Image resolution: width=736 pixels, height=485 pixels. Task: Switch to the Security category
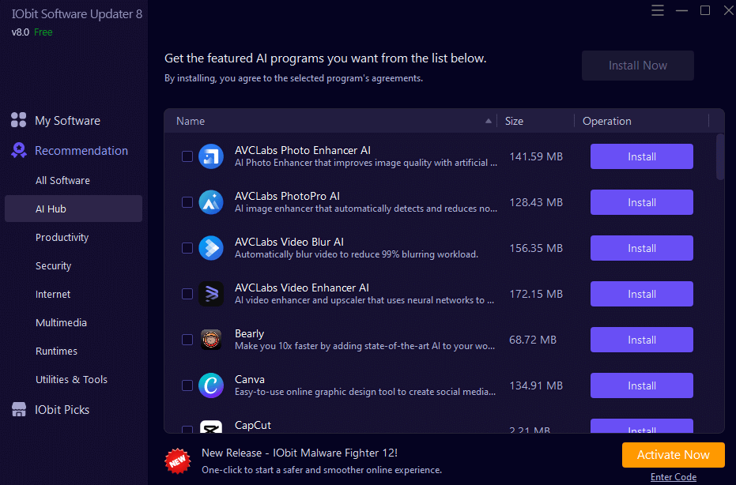53,265
